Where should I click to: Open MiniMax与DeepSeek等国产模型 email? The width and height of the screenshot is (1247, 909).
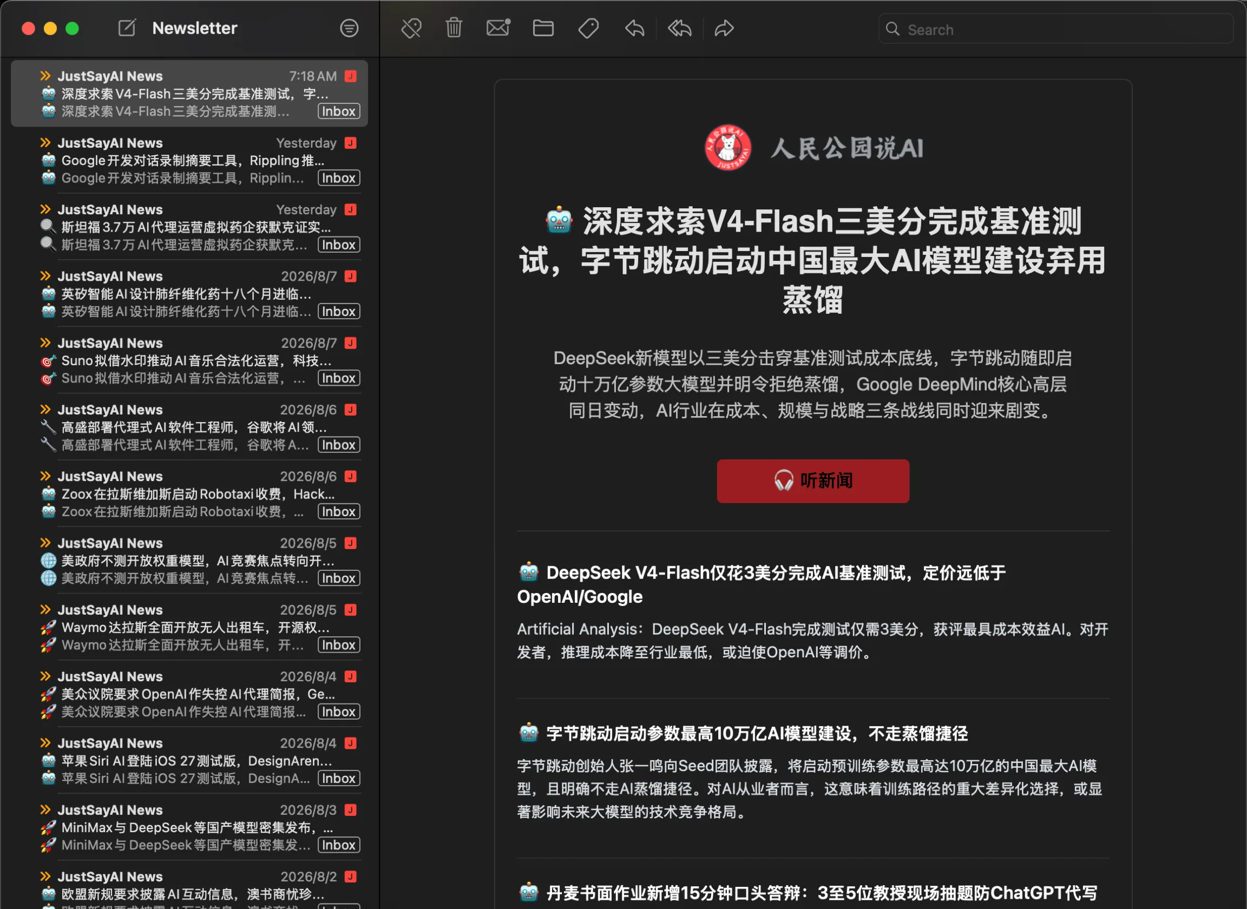click(189, 827)
